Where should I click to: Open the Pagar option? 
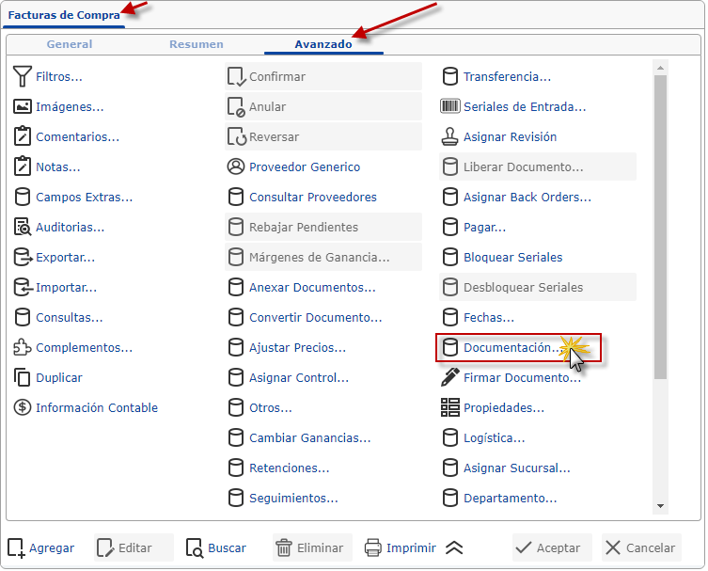coord(474,228)
